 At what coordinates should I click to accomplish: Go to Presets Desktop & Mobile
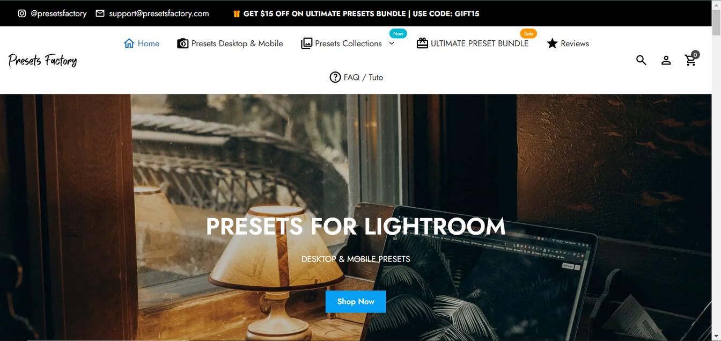[237, 43]
